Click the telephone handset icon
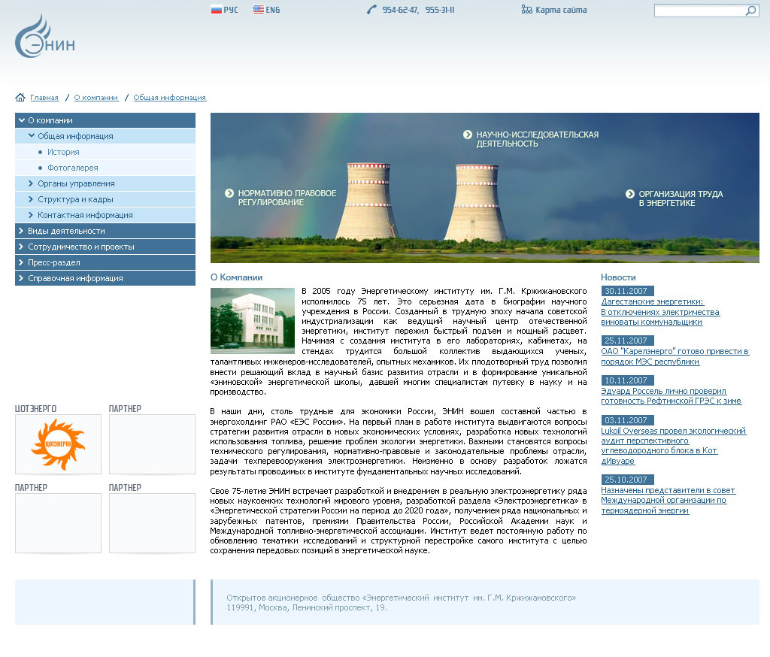 (371, 9)
